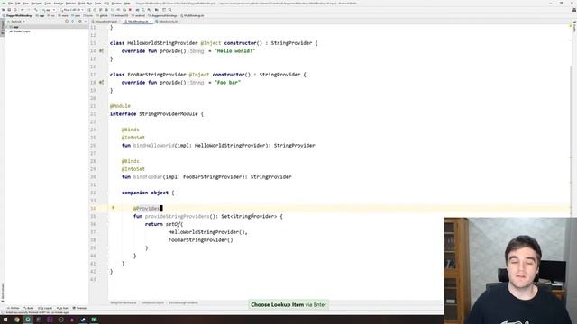Open the Run tool window

(62, 308)
